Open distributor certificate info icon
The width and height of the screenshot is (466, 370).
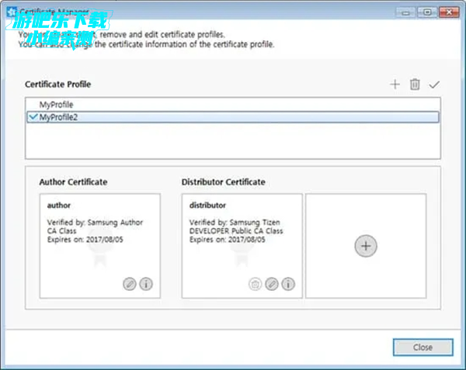pyautogui.click(x=288, y=284)
